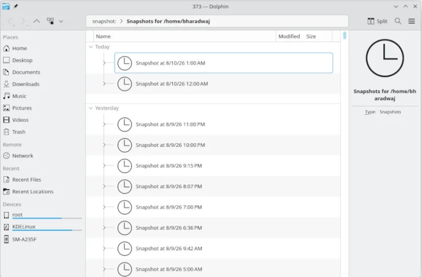Open view mode dropdown arrow
The height and width of the screenshot is (277, 422).
(61, 21)
